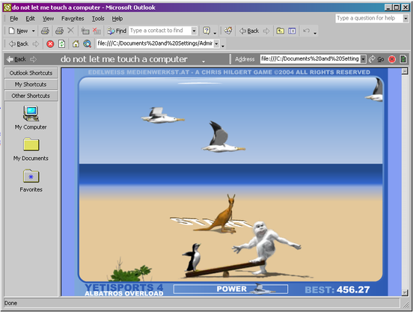Open the Web toolbar address dropdown arrow
This screenshot has height=312, width=413.
point(216,43)
